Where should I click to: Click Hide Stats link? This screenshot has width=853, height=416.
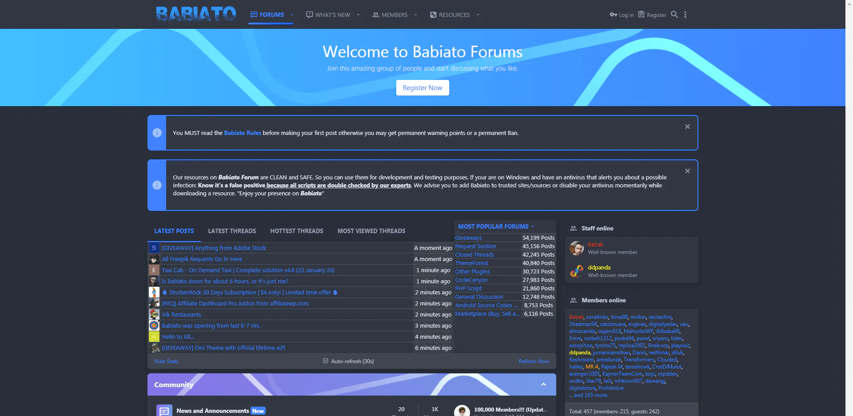pyautogui.click(x=166, y=361)
